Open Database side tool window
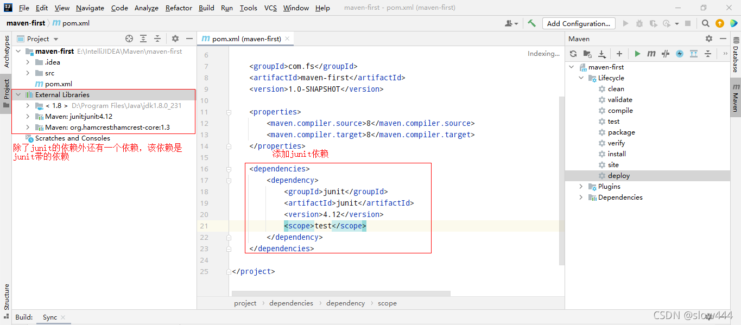The image size is (741, 325). 736,55
